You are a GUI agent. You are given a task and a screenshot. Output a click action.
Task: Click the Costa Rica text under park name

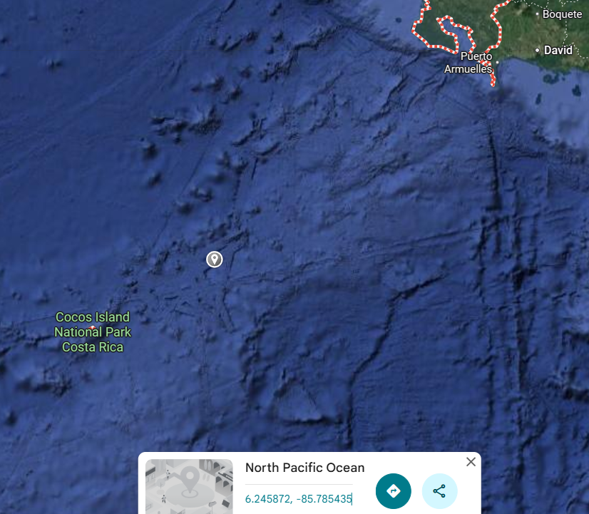pos(93,347)
